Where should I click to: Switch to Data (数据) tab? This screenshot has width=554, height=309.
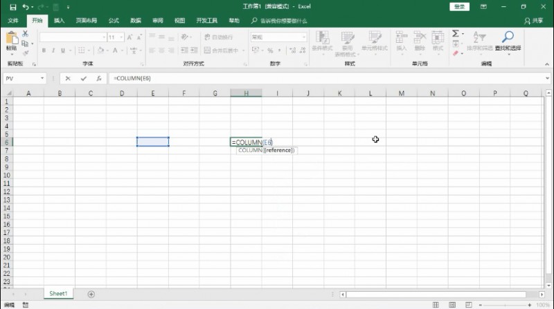coord(136,21)
